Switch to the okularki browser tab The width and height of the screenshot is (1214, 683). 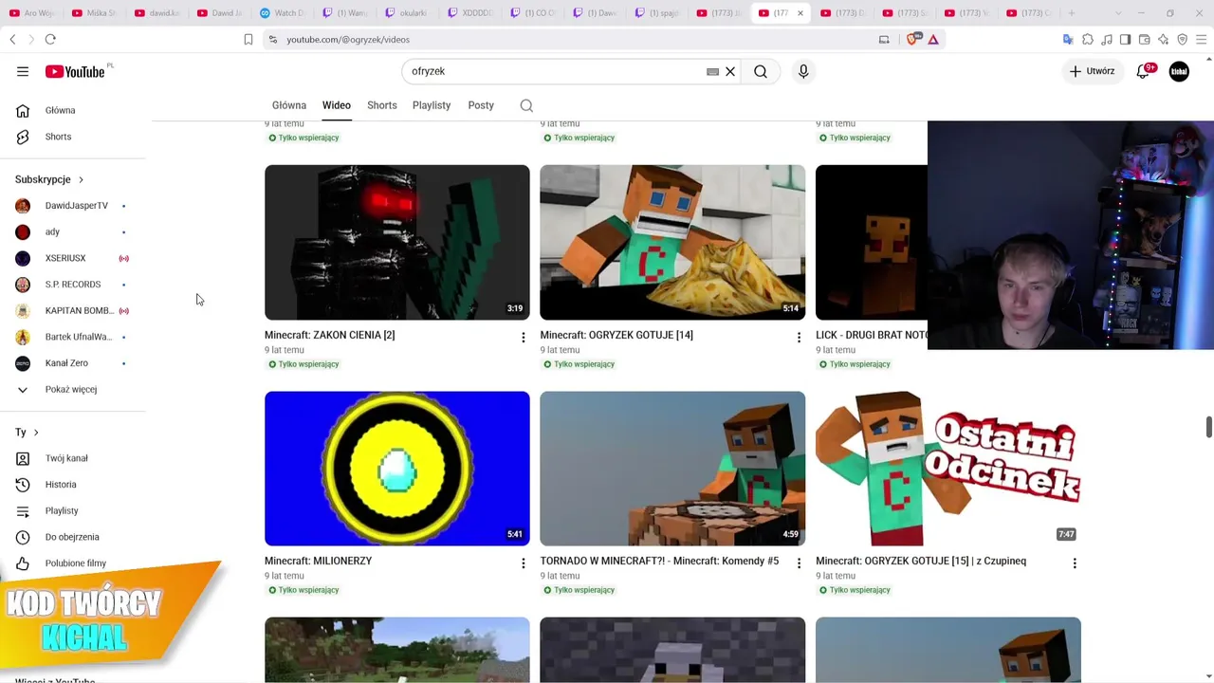coord(406,13)
